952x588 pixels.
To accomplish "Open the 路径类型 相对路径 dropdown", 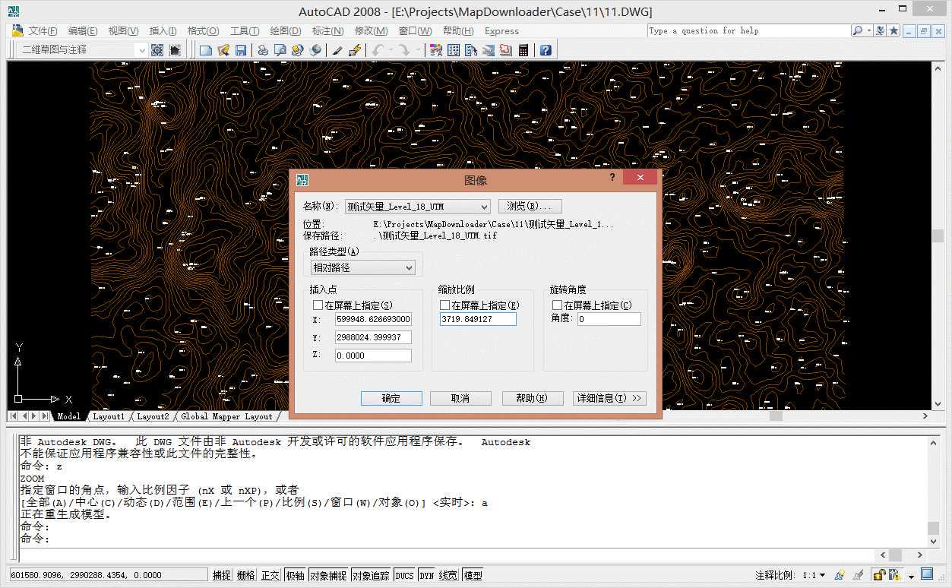I will (x=363, y=267).
